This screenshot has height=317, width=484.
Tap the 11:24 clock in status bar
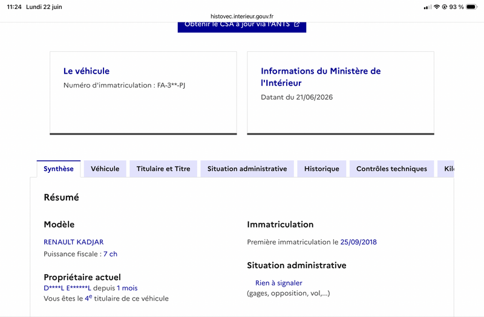tap(14, 7)
